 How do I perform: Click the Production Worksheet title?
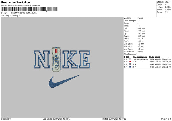point(16,2)
